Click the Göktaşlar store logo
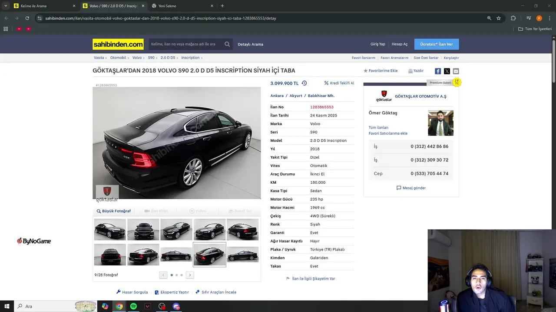The width and height of the screenshot is (556, 312). [384, 96]
